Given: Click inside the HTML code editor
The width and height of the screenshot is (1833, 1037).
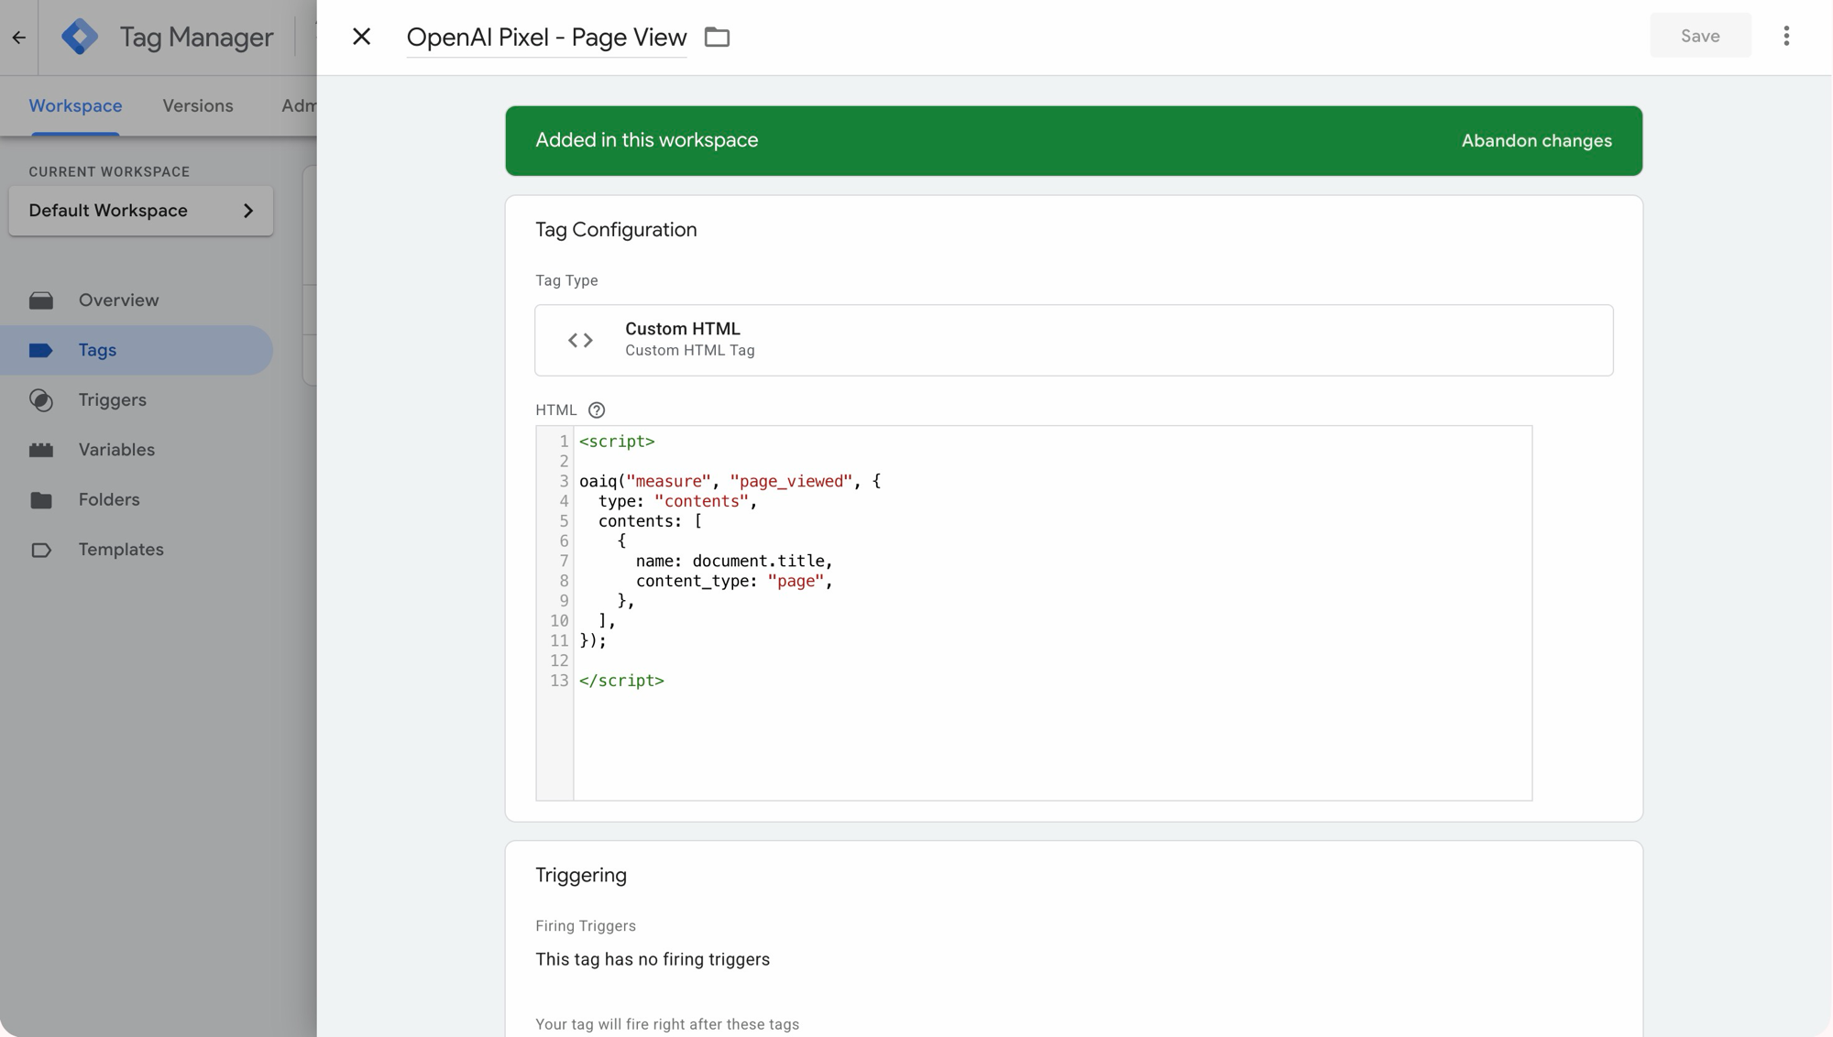Looking at the screenshot, I should pos(1052,613).
